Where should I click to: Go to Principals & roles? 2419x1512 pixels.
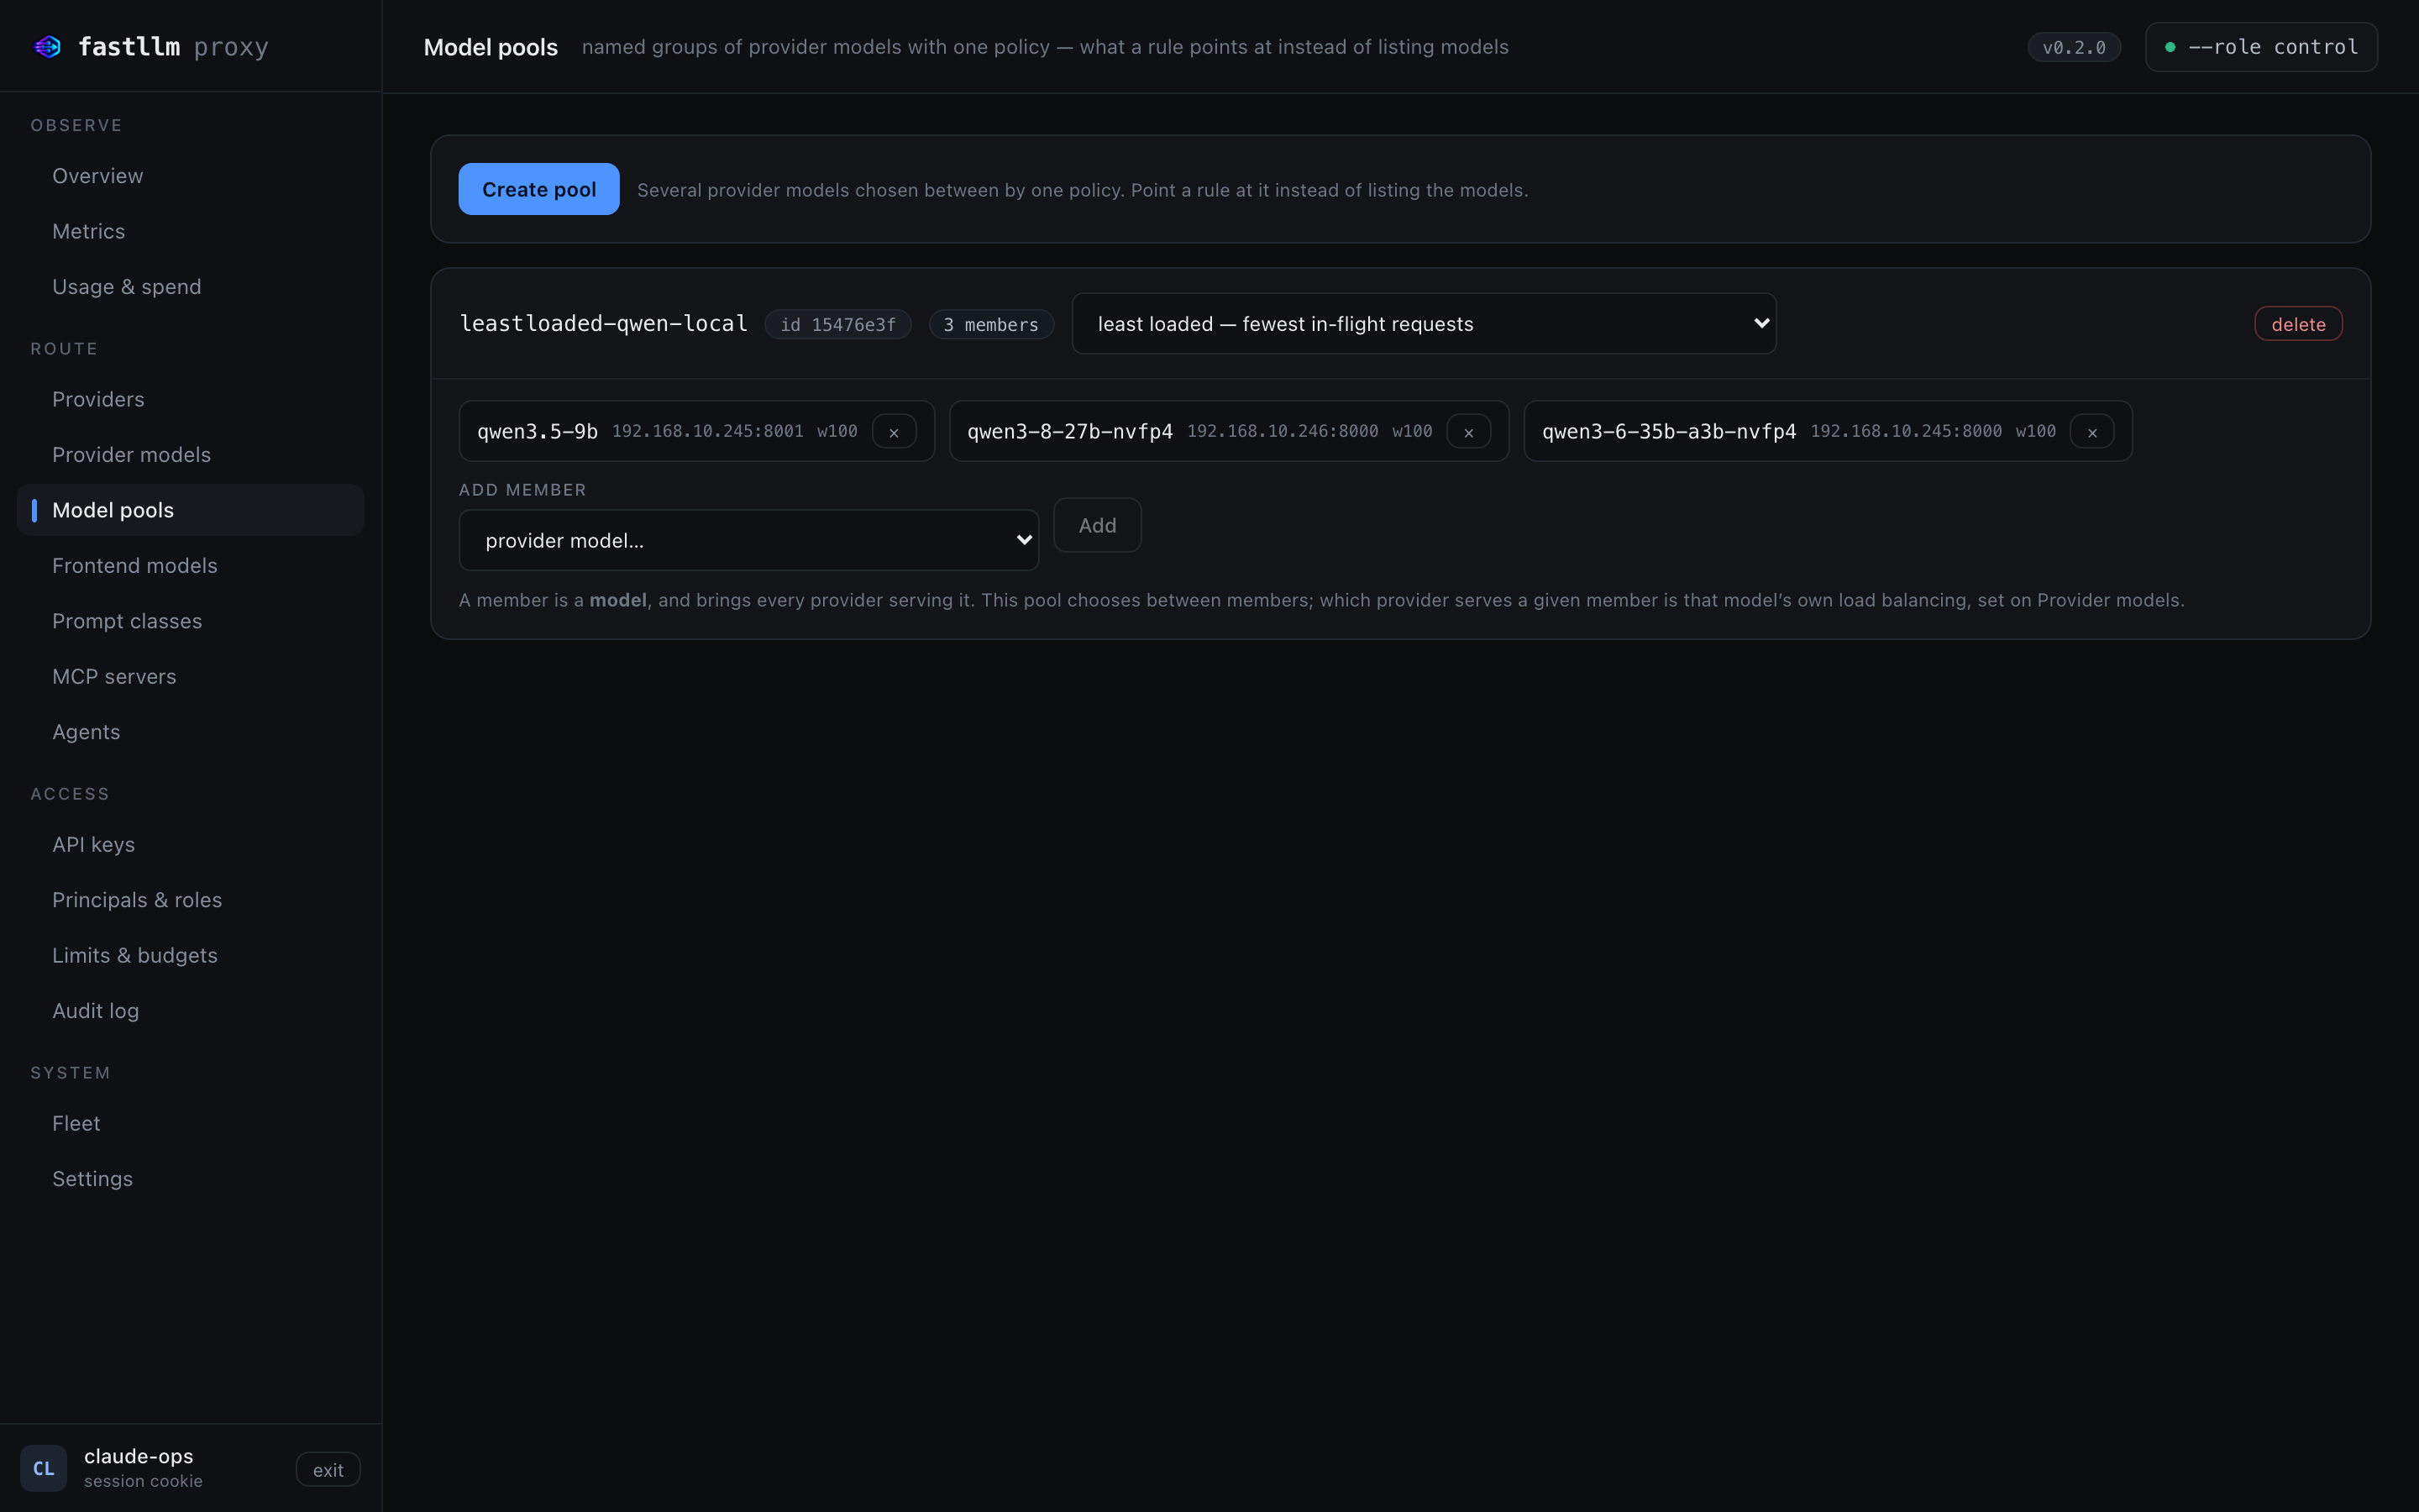click(x=190, y=900)
